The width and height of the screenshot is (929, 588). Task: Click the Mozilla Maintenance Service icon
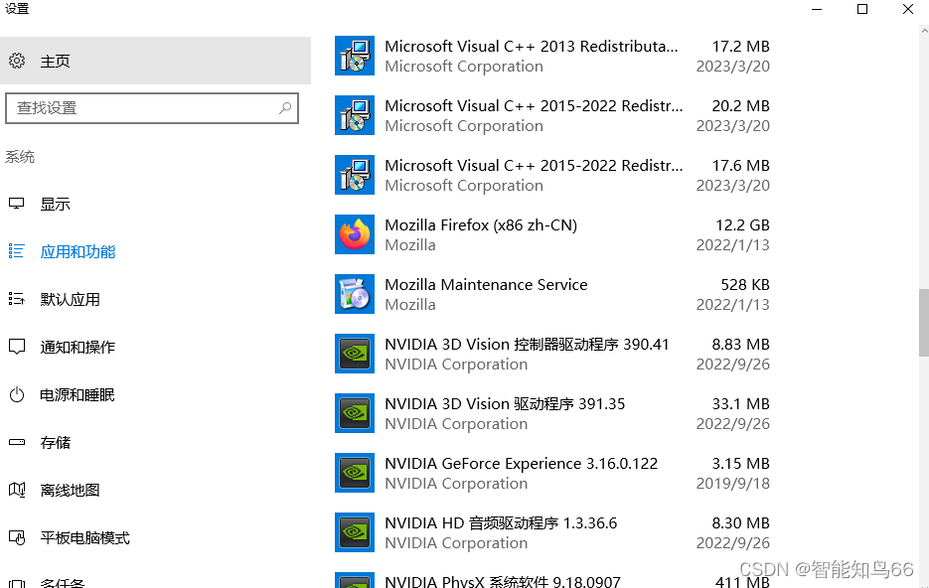pyautogui.click(x=355, y=294)
